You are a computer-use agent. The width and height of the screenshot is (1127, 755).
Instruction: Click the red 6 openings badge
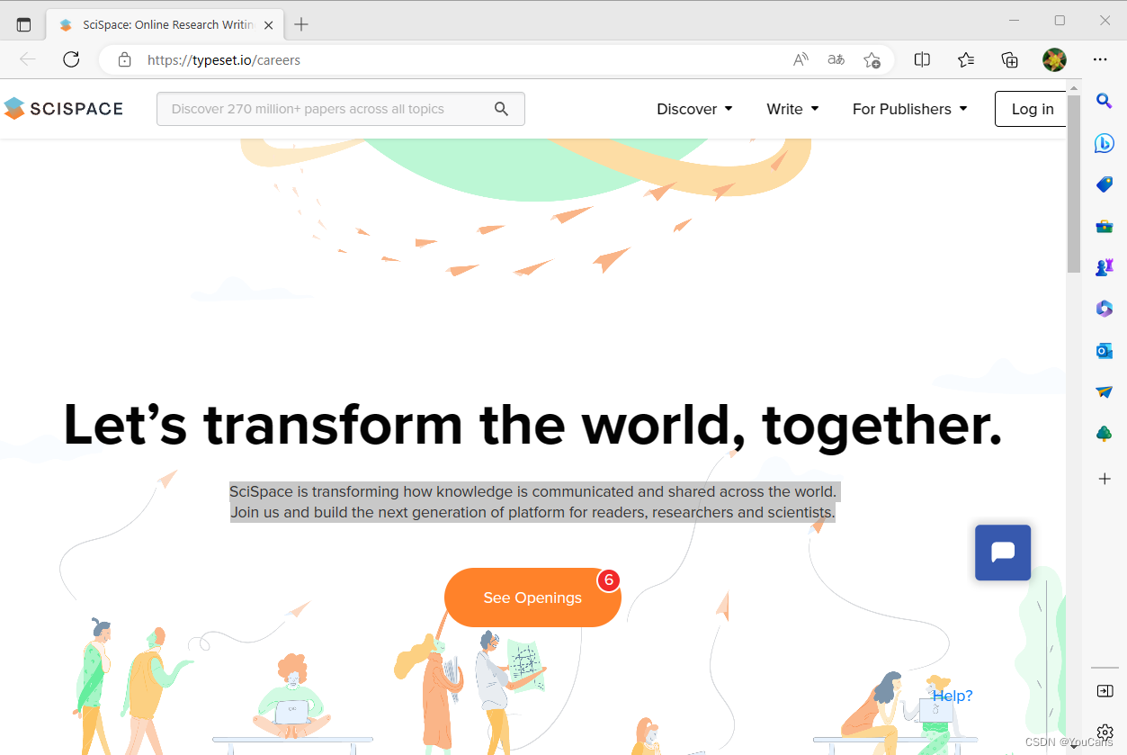(x=609, y=580)
